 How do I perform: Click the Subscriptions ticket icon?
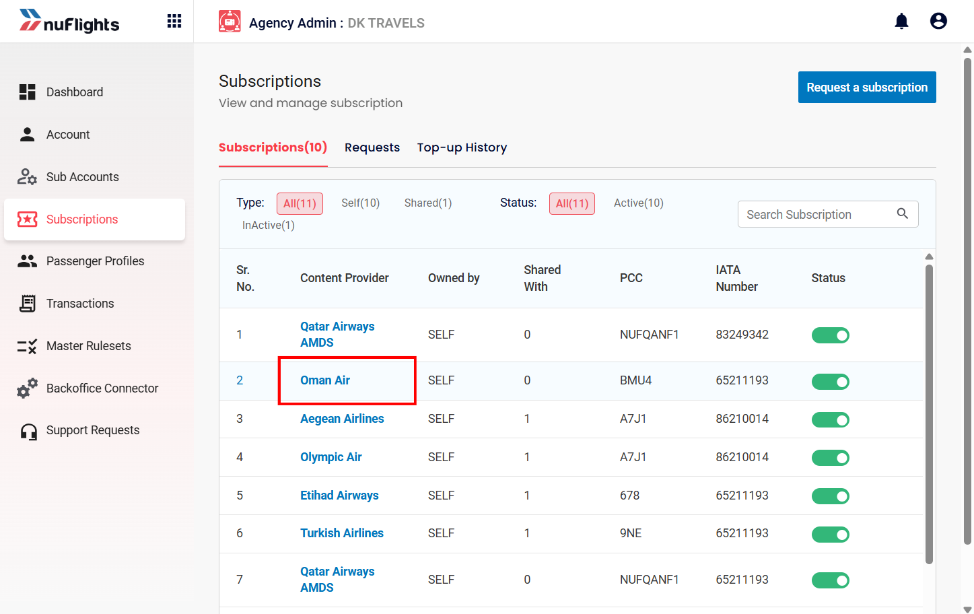(27, 219)
